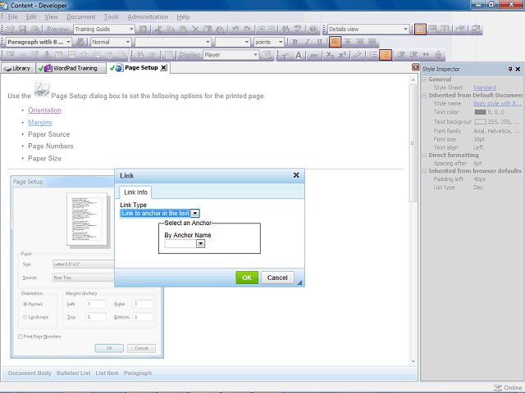Viewport: 525px width, 393px height.
Task: Follow the Margins link
Action: point(40,123)
